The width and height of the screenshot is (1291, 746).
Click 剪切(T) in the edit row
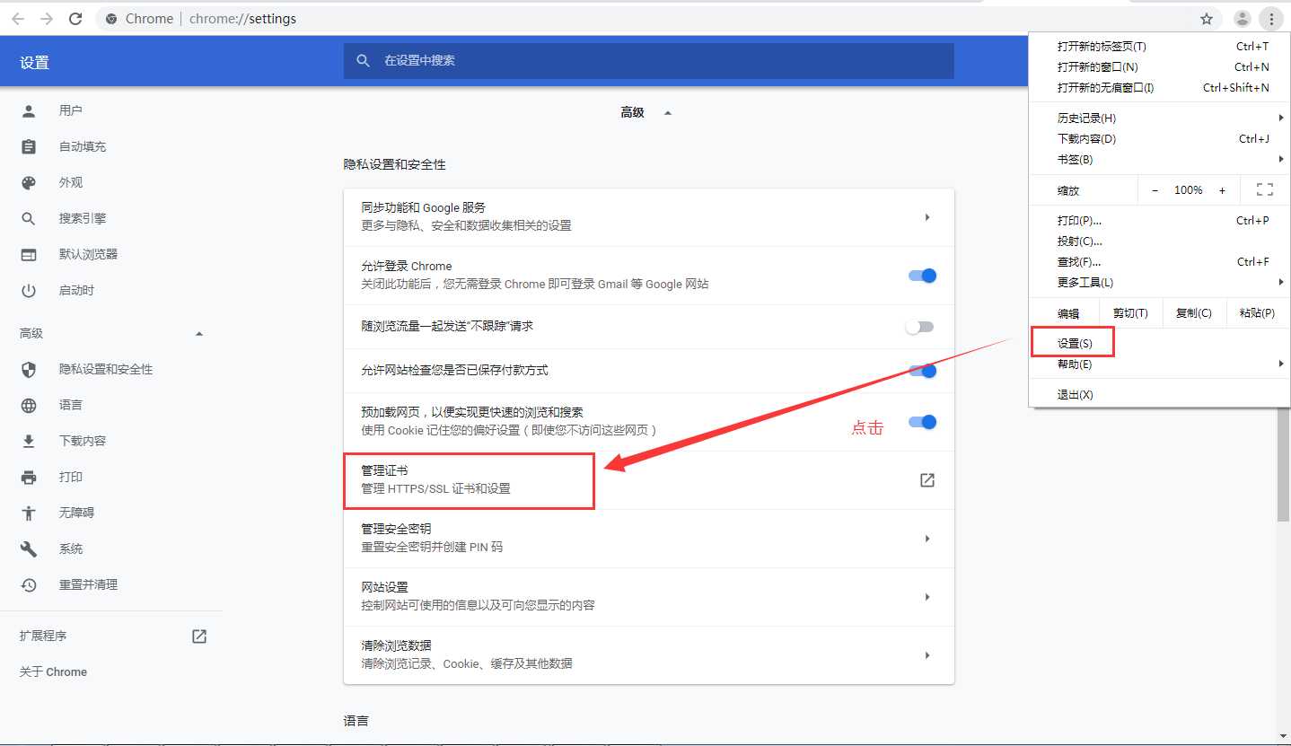coord(1130,312)
